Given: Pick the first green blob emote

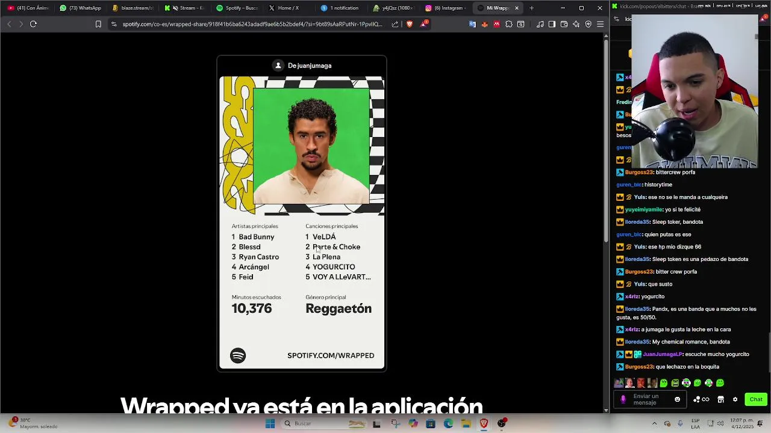Looking at the screenshot, I should click(664, 383).
